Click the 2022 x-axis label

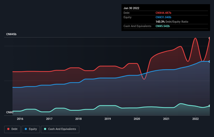tap(195, 119)
